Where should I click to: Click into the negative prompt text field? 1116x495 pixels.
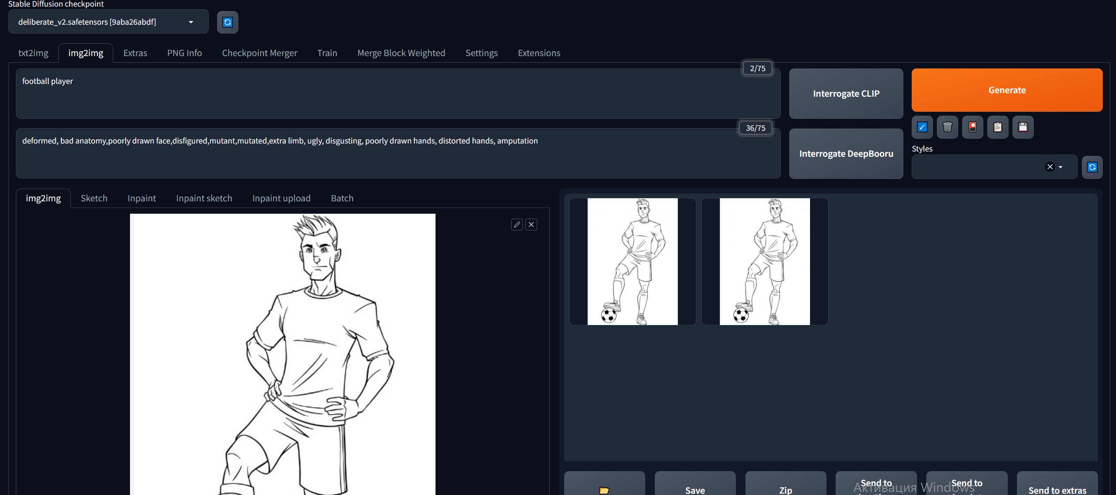pos(398,154)
